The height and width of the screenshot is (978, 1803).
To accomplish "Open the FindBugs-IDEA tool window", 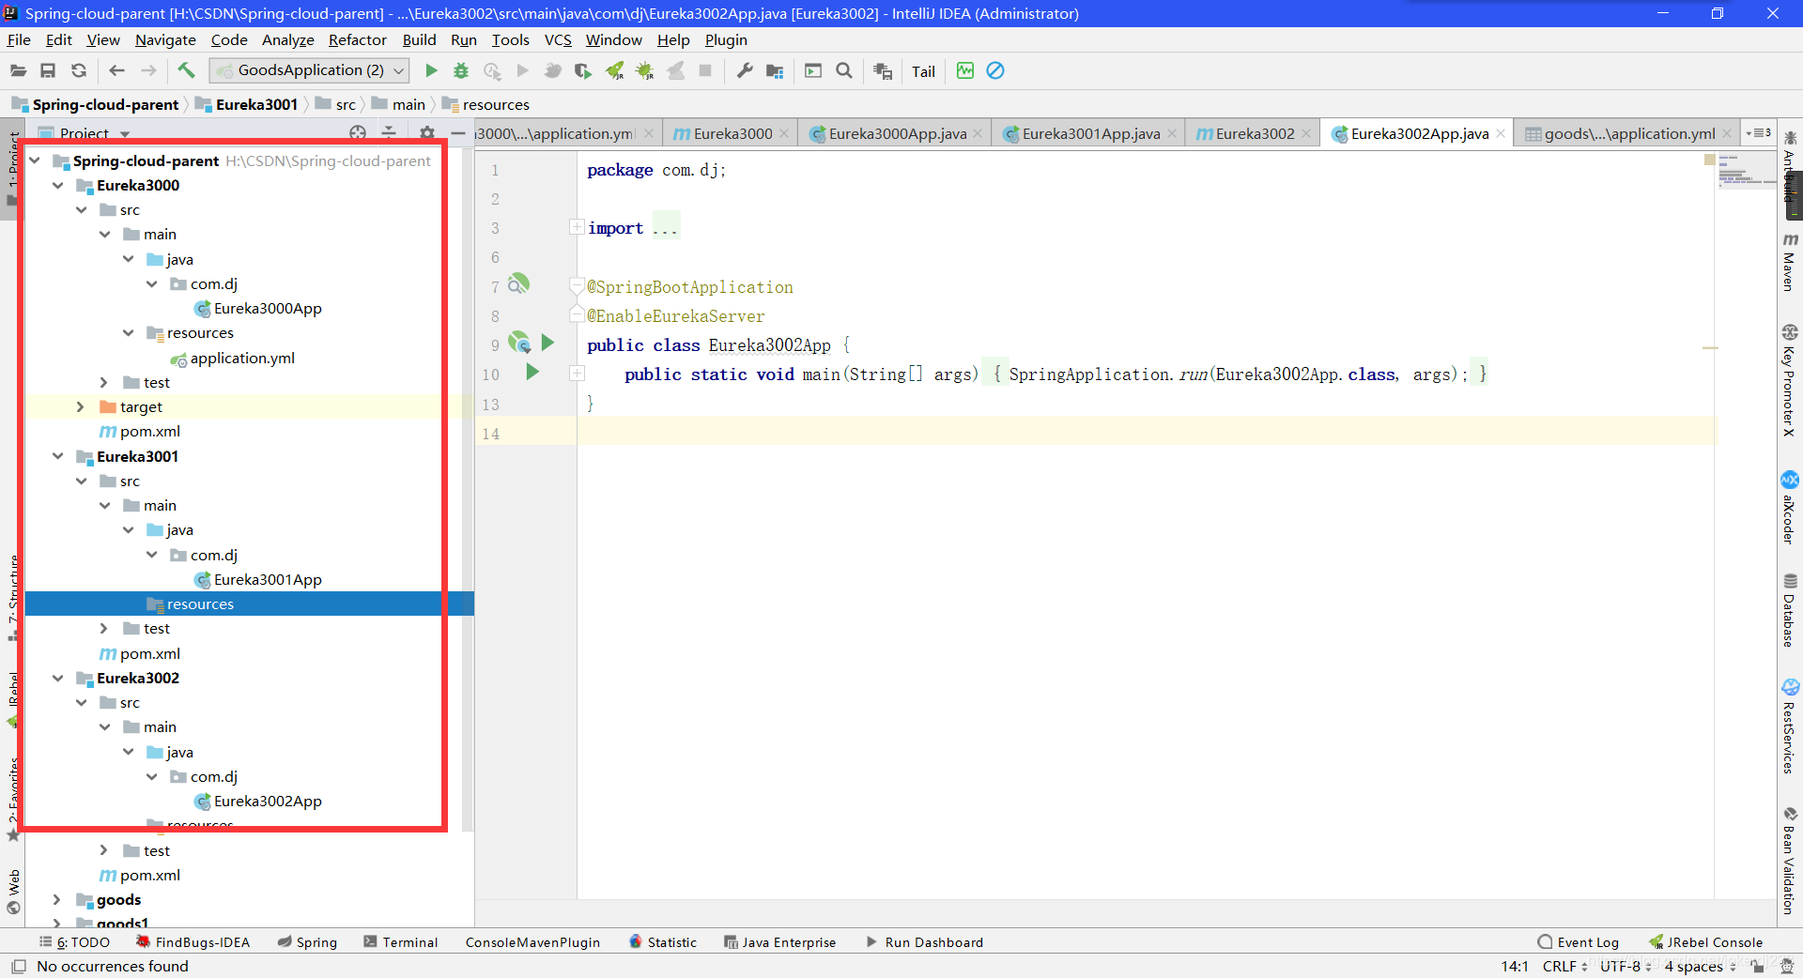I will coord(193,942).
